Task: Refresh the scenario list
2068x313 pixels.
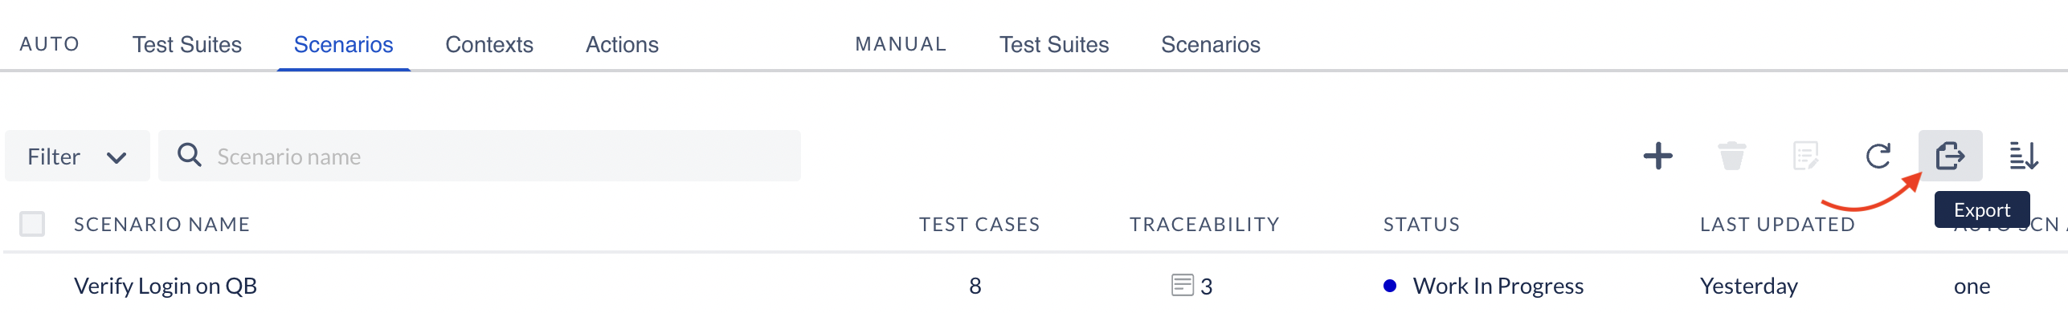Action: 1878,156
